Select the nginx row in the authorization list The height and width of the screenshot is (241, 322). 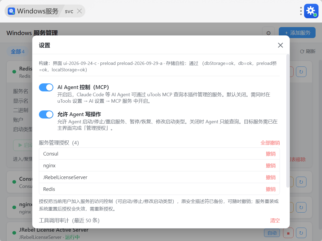(x=159, y=165)
